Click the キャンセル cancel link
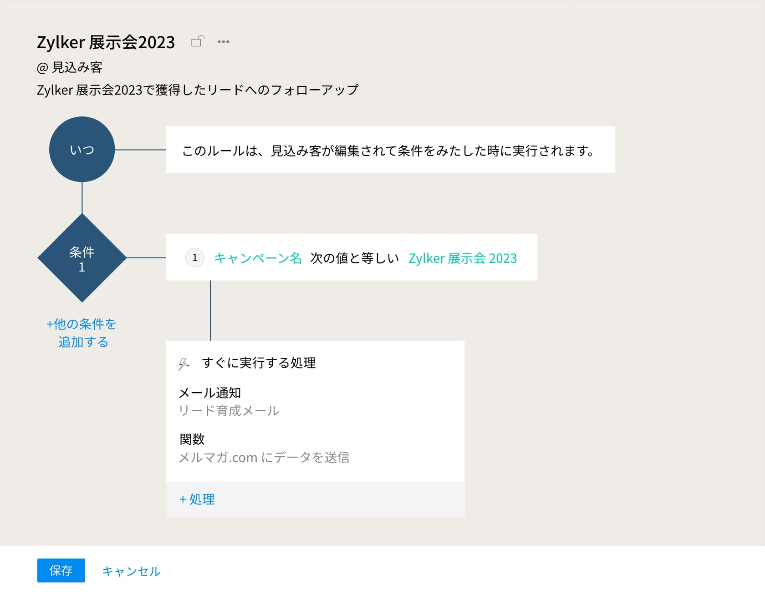The height and width of the screenshot is (594, 765). (131, 571)
